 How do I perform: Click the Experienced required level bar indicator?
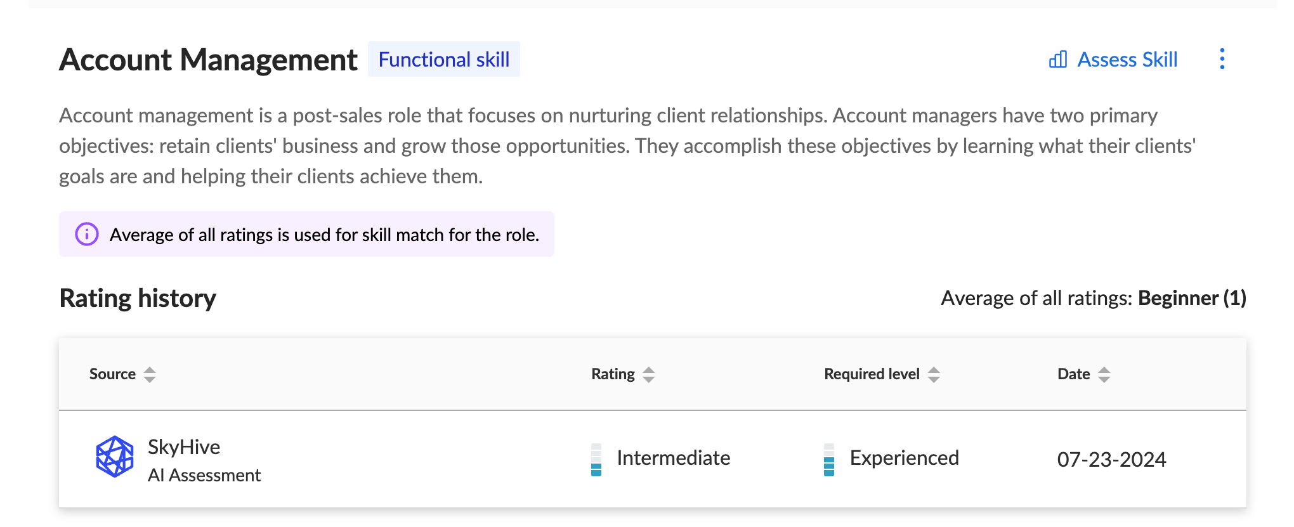click(x=829, y=459)
